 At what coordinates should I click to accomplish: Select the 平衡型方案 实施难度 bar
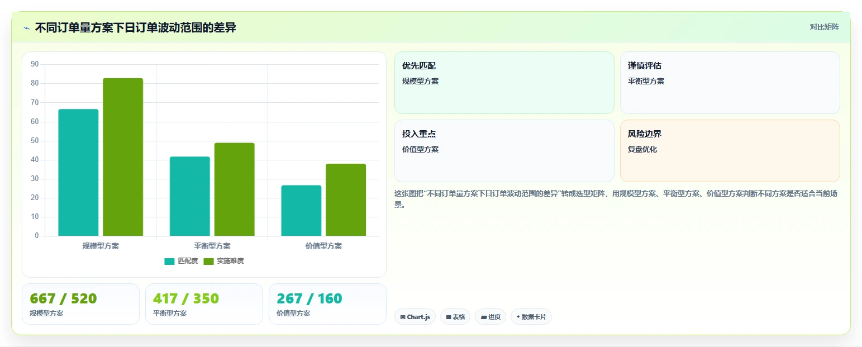tap(234, 189)
